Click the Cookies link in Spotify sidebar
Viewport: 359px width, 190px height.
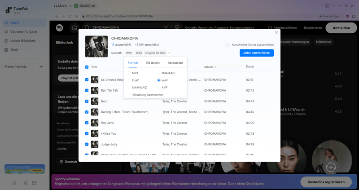61,149
